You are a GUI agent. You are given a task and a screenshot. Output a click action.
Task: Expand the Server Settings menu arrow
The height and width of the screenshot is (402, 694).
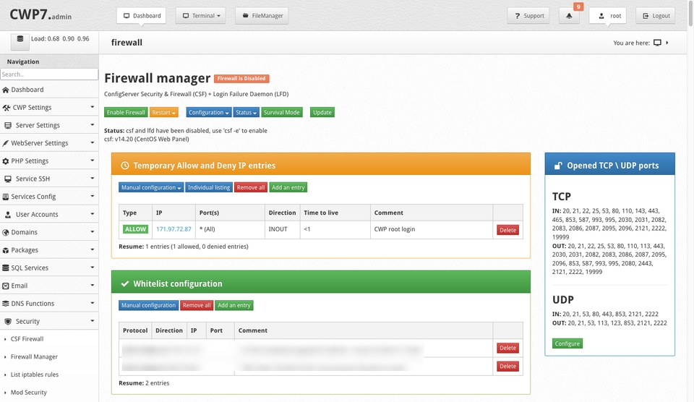92,125
